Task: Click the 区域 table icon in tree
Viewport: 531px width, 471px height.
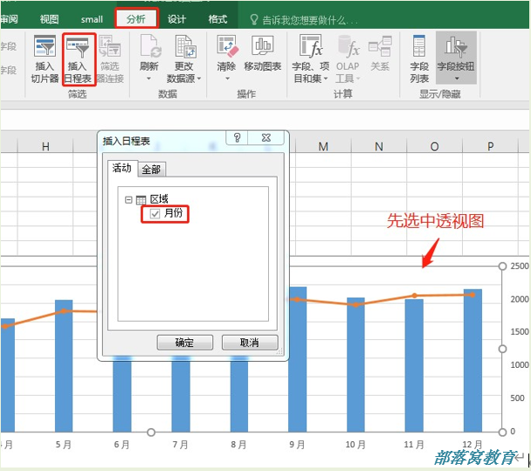Action: [x=141, y=200]
